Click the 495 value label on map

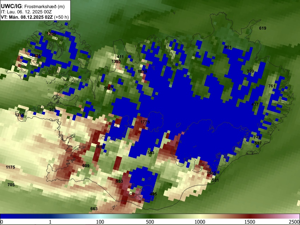(x=153, y=194)
